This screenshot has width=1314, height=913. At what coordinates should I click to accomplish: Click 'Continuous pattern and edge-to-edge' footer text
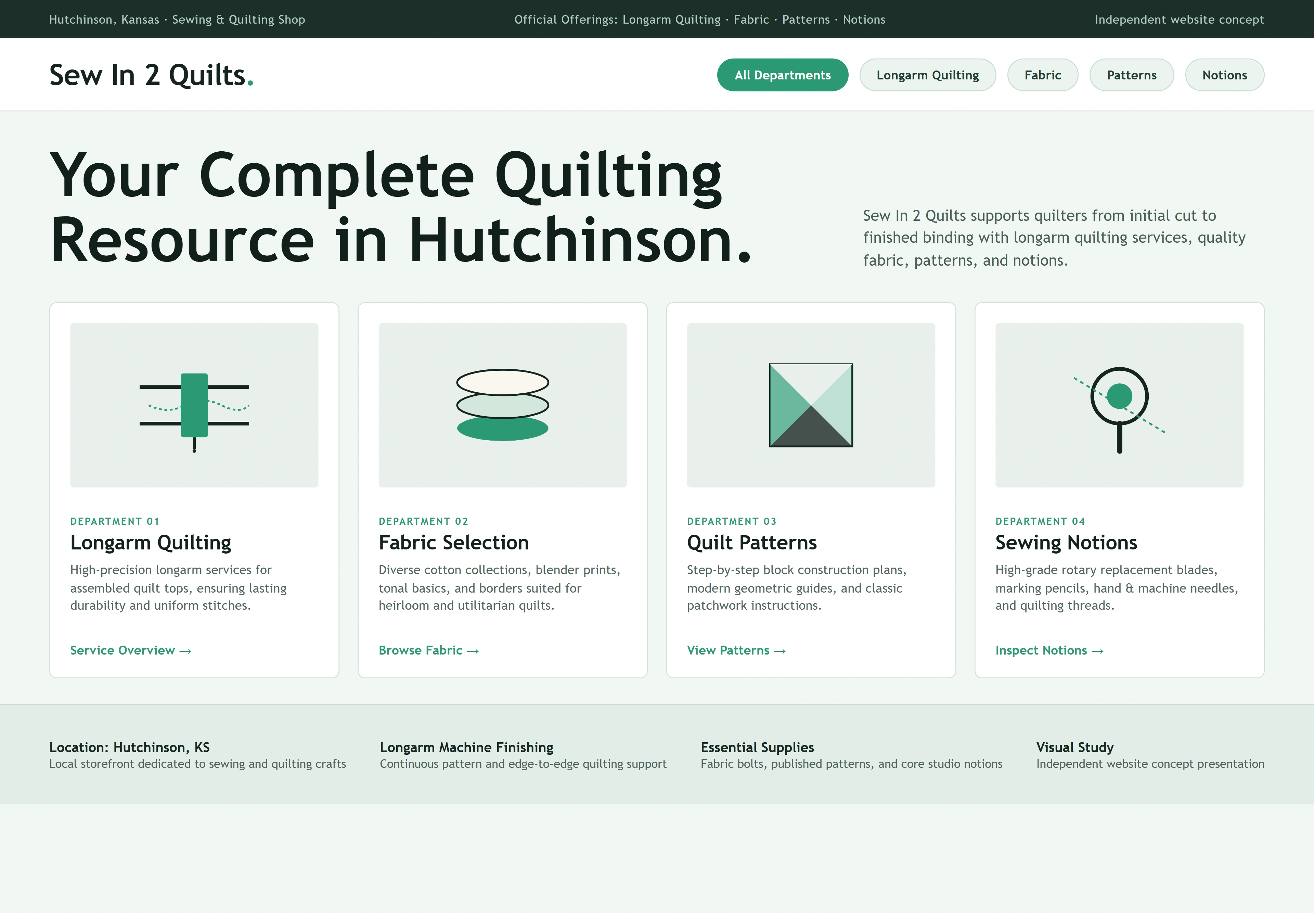523,764
